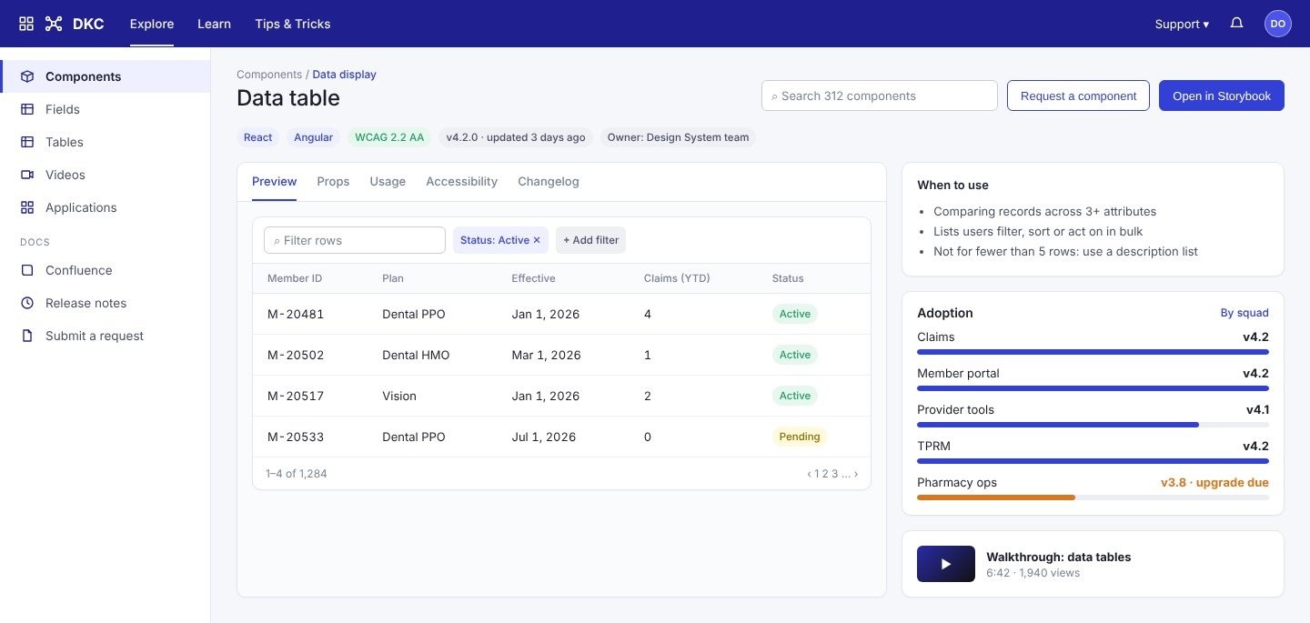Play the Walkthrough: data tables video
The image size is (1310, 623).
point(946,564)
